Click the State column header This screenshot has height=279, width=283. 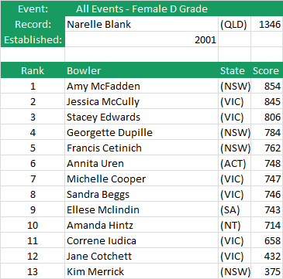234,70
